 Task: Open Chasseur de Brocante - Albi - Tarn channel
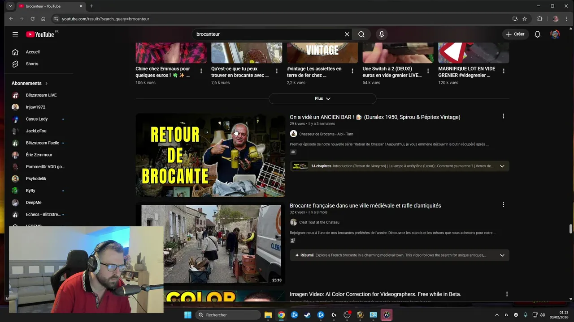[x=326, y=134]
